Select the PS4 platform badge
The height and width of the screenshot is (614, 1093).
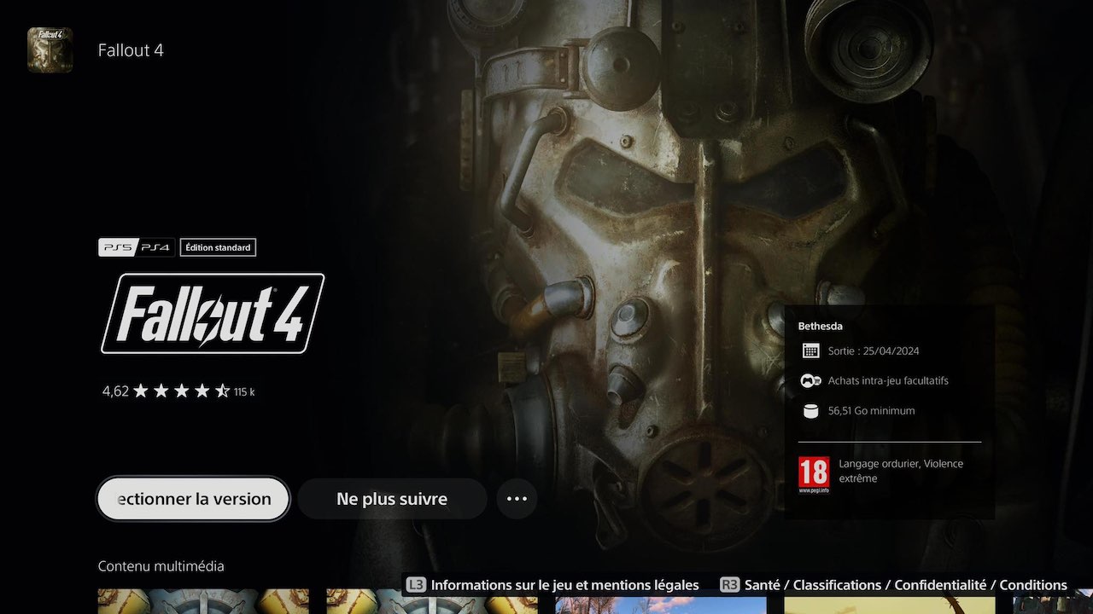point(156,247)
